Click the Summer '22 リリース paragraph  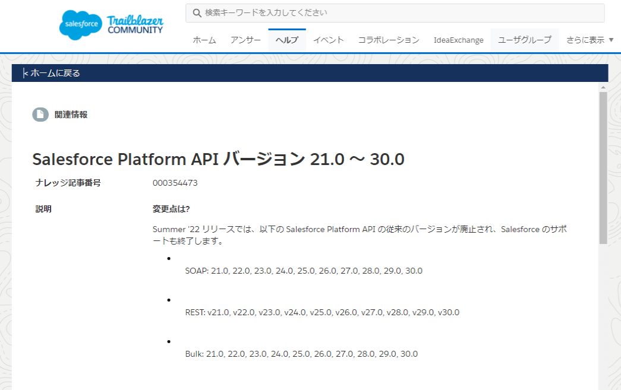point(360,235)
